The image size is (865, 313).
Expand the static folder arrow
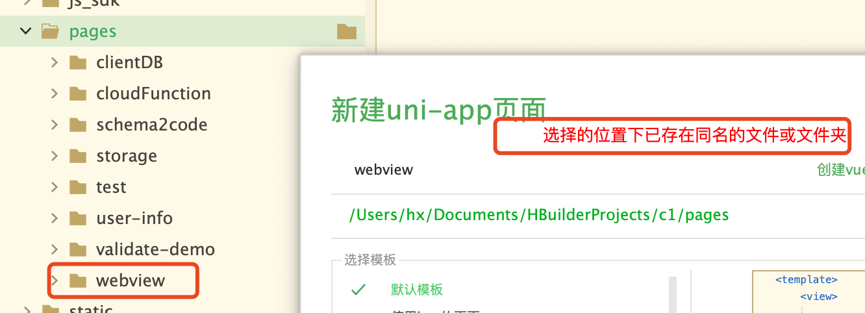coord(26,309)
